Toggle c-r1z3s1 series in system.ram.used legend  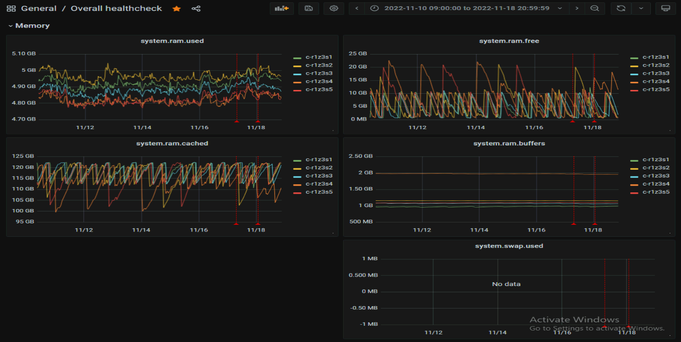tap(319, 57)
